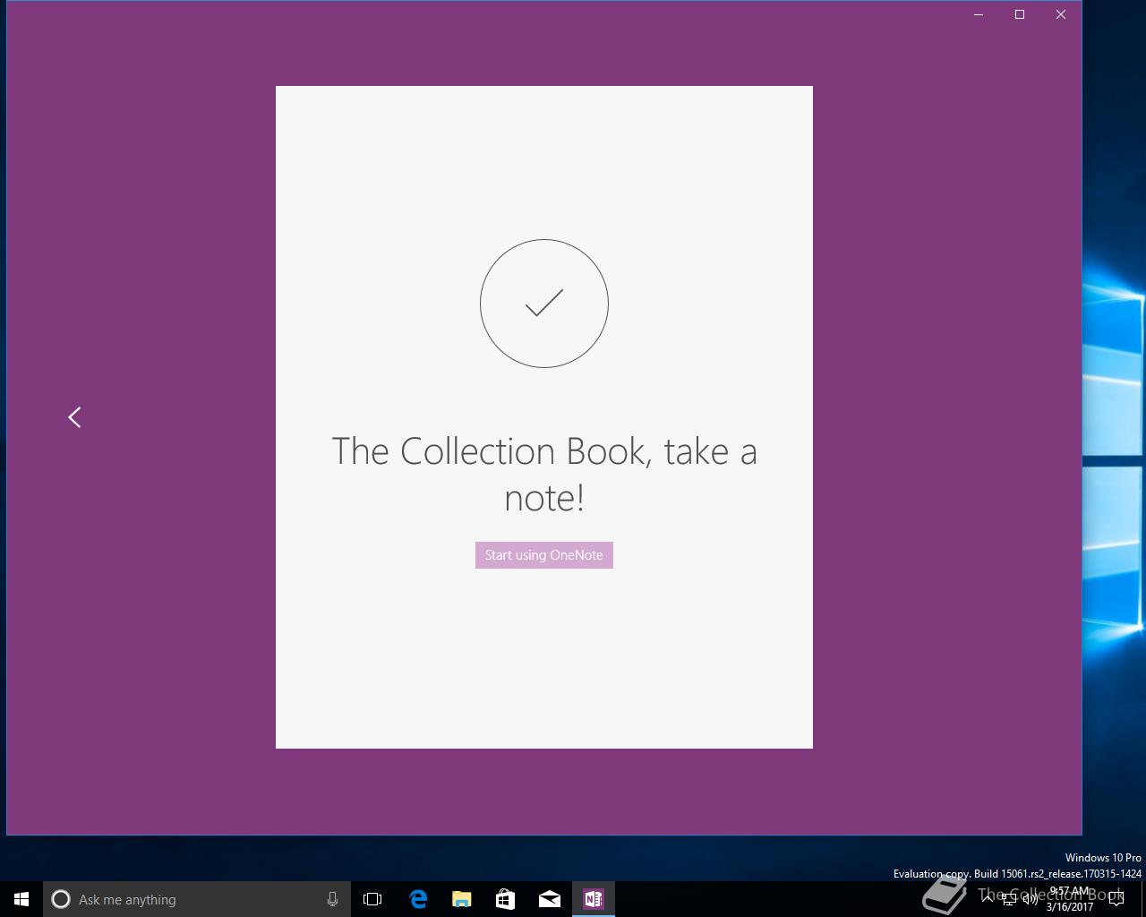
Task: Click the Start using OneNote button
Action: tap(544, 555)
